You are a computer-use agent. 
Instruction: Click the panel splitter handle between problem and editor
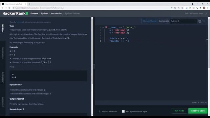click(94, 66)
